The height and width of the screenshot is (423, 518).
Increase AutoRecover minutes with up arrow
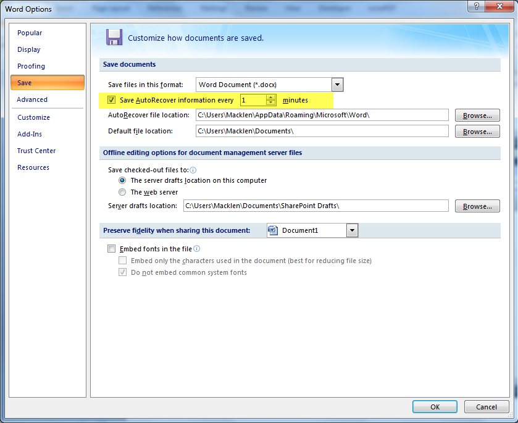271,97
